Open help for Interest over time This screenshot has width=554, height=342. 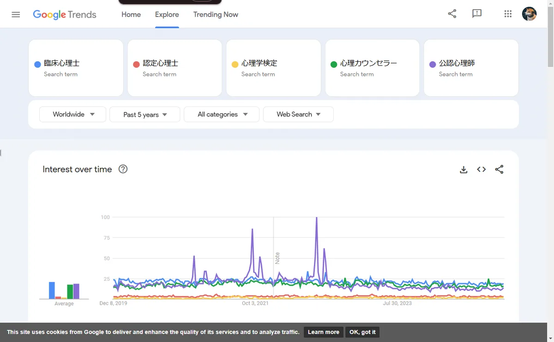123,169
